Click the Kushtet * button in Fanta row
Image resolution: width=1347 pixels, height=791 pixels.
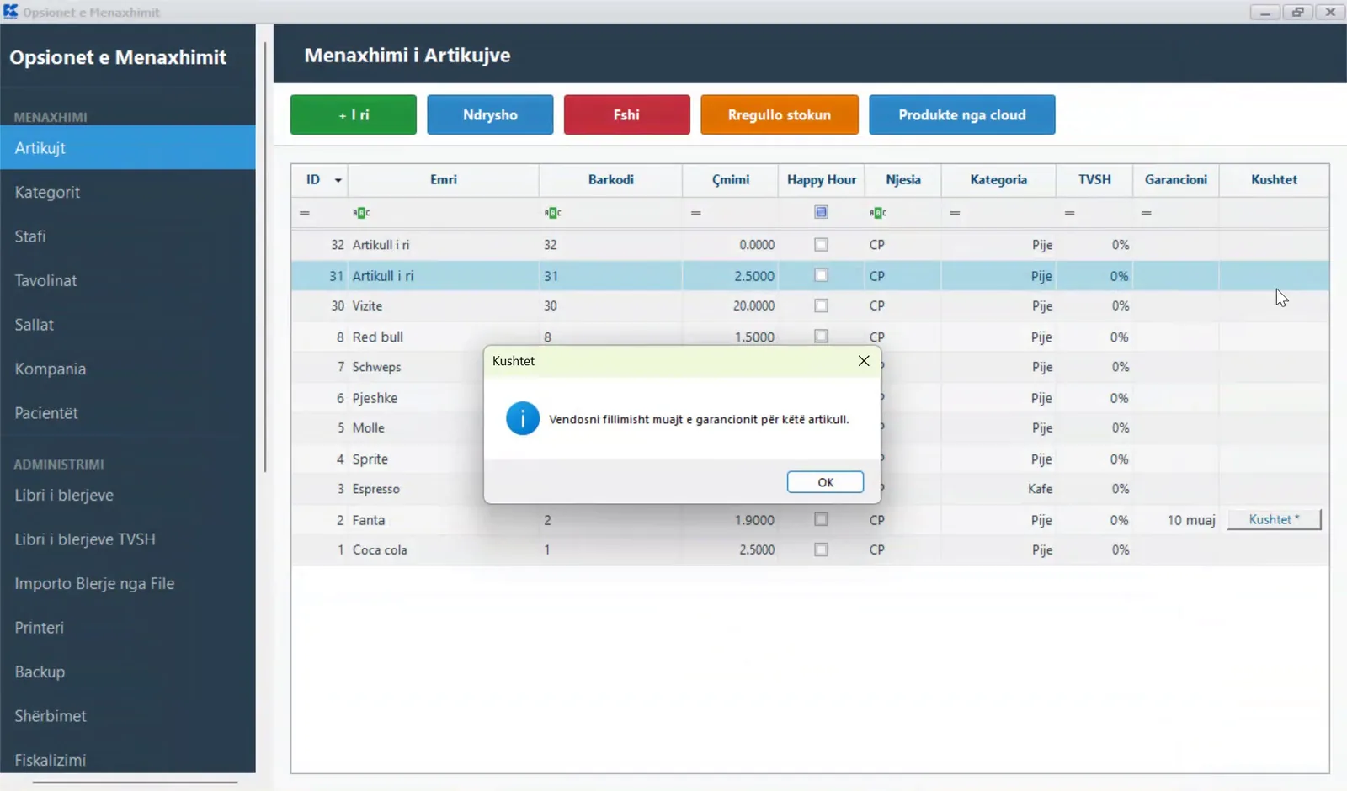1274,519
